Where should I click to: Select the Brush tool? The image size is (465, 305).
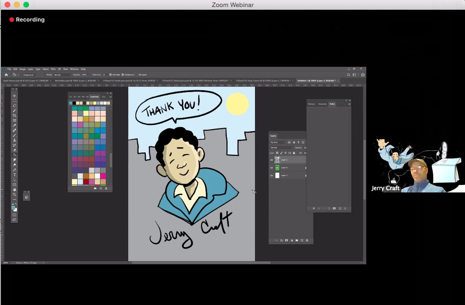(14, 135)
